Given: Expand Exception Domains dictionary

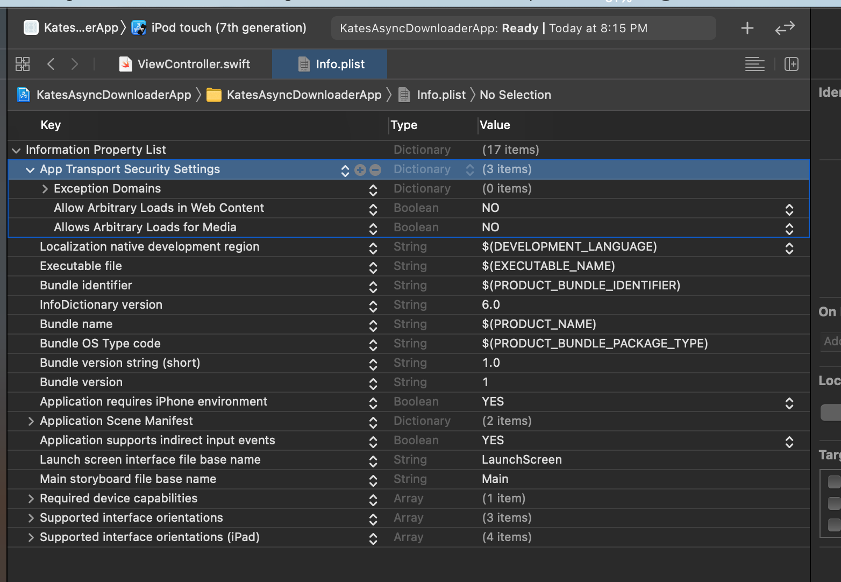Looking at the screenshot, I should [45, 189].
